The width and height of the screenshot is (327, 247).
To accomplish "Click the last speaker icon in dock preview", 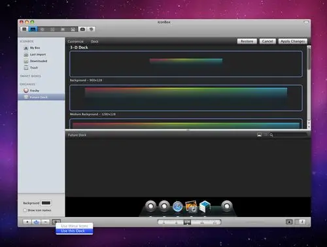I will point(227,206).
